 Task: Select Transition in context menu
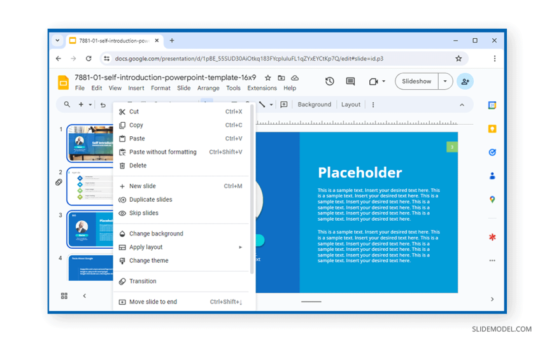click(x=181, y=281)
